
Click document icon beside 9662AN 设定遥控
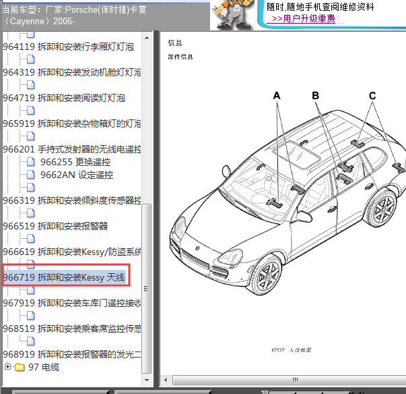point(31,175)
